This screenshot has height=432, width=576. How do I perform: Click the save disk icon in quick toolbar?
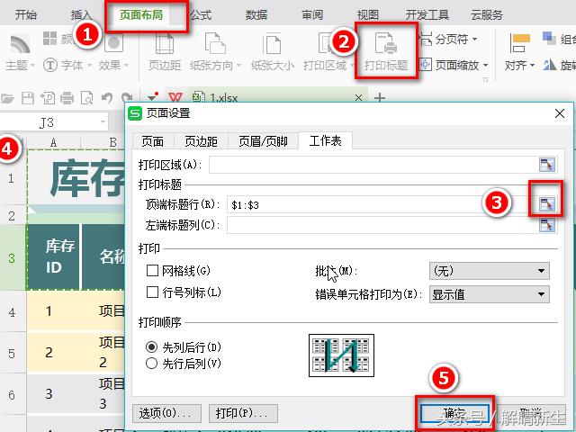point(28,98)
